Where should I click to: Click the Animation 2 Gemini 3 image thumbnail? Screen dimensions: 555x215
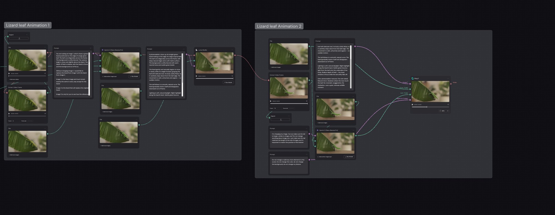[335, 143]
